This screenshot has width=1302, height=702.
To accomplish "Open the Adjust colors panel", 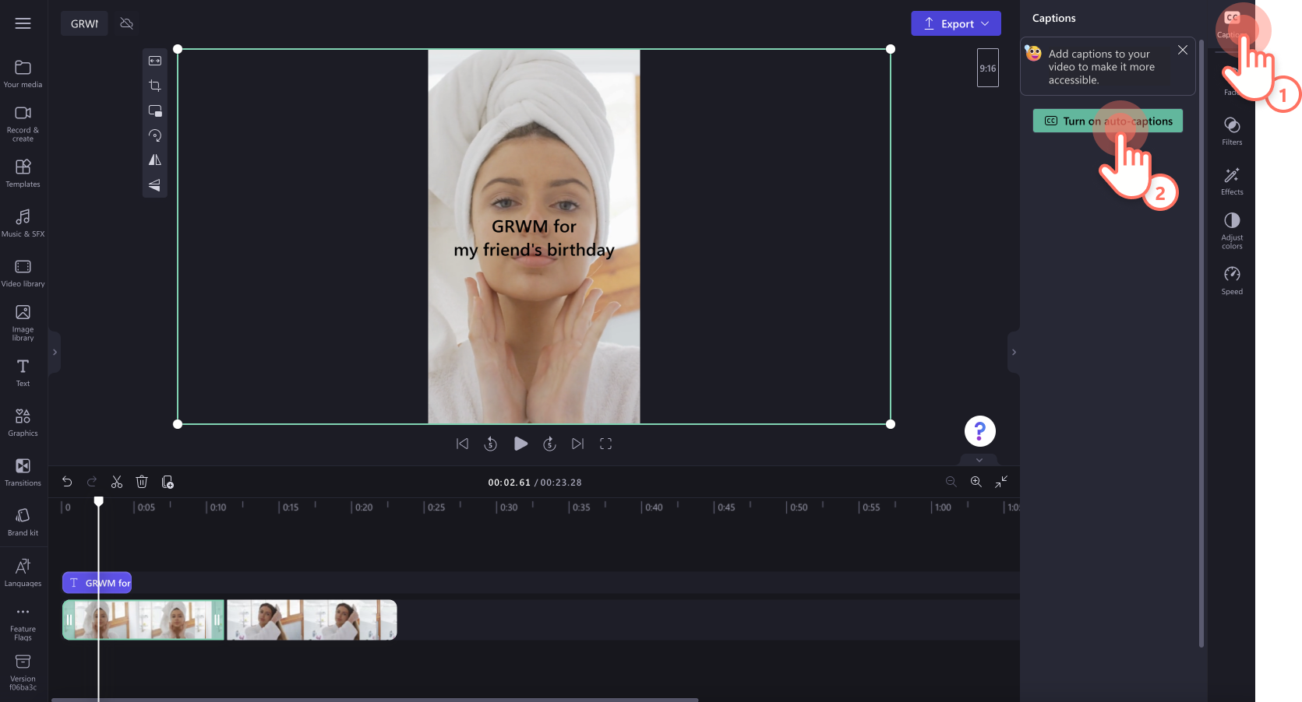I will tap(1232, 231).
